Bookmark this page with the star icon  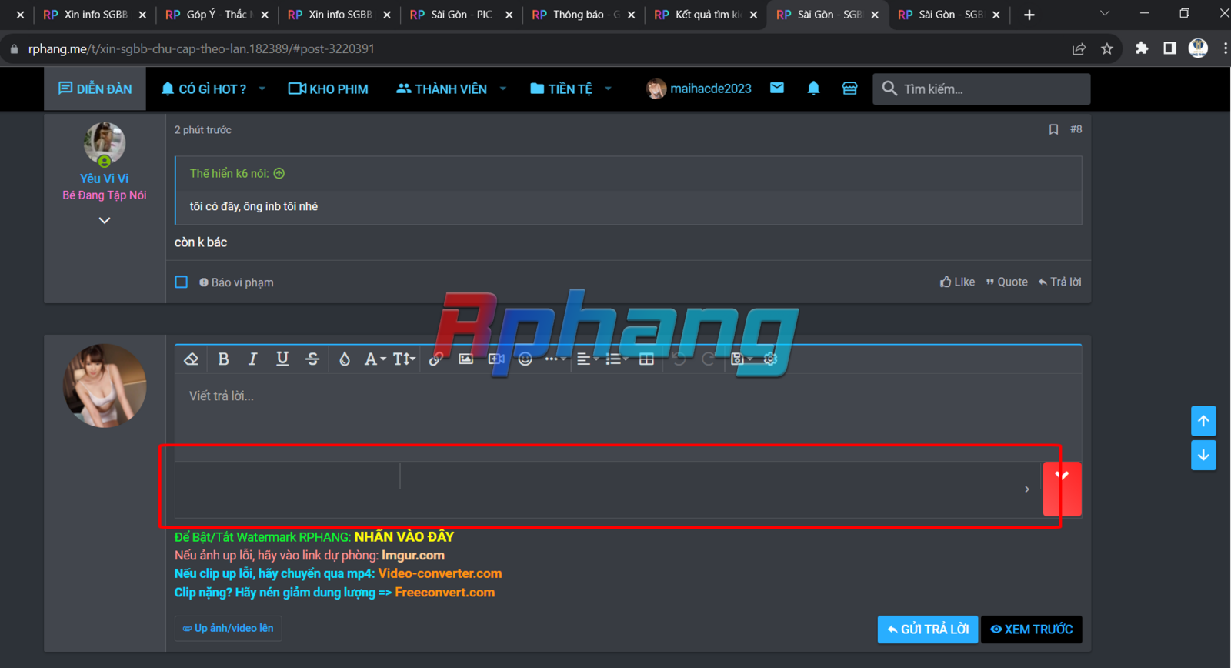(1107, 48)
